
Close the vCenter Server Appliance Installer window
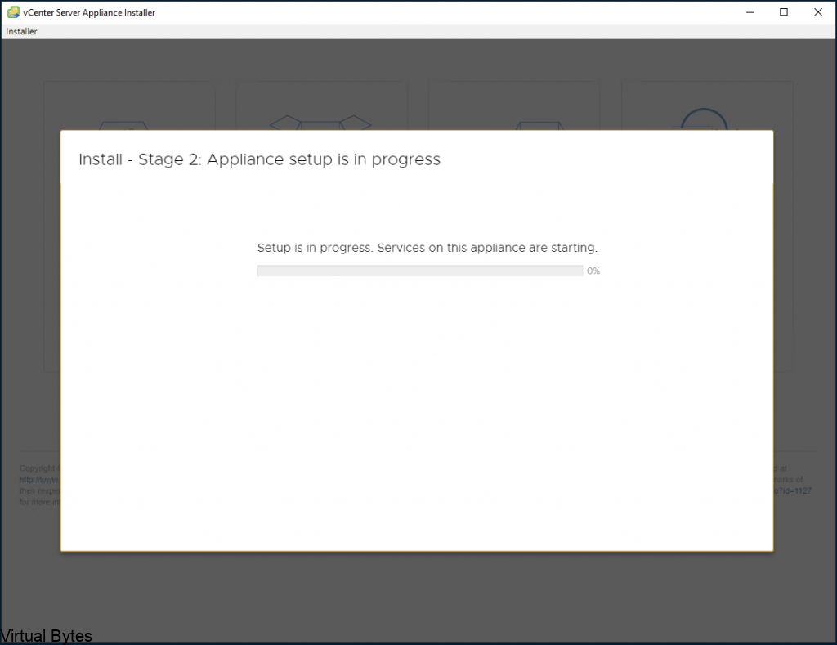(x=817, y=12)
